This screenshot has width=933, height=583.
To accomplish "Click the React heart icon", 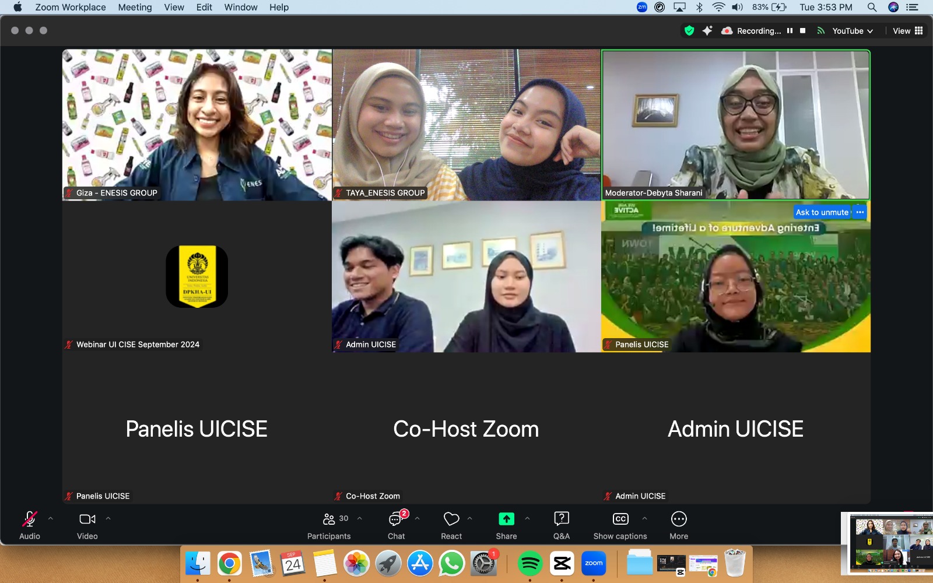I will coord(451,519).
